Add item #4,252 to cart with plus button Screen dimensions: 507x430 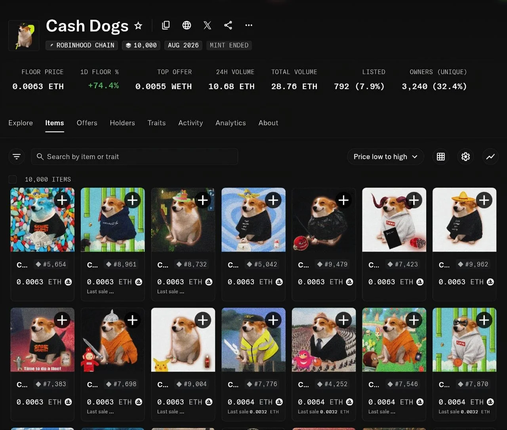(343, 320)
